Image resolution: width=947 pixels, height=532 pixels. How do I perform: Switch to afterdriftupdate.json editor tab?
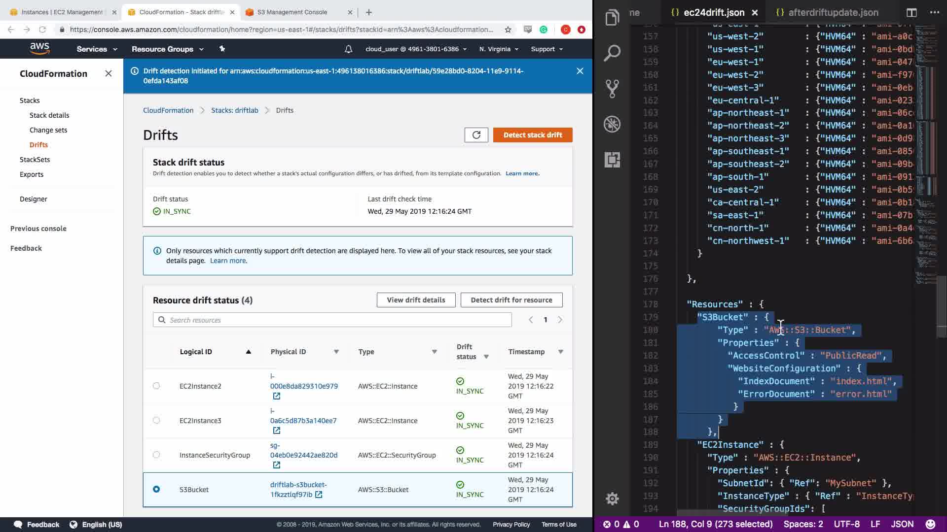(833, 13)
